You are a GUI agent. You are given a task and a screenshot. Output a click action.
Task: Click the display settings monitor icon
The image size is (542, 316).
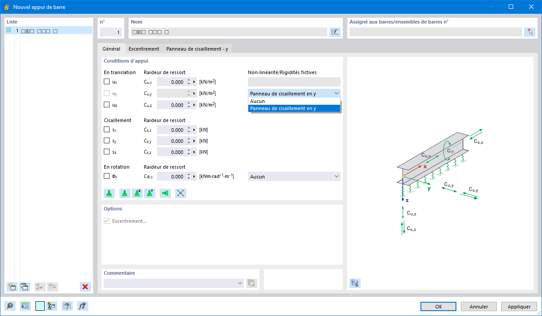(x=67, y=306)
